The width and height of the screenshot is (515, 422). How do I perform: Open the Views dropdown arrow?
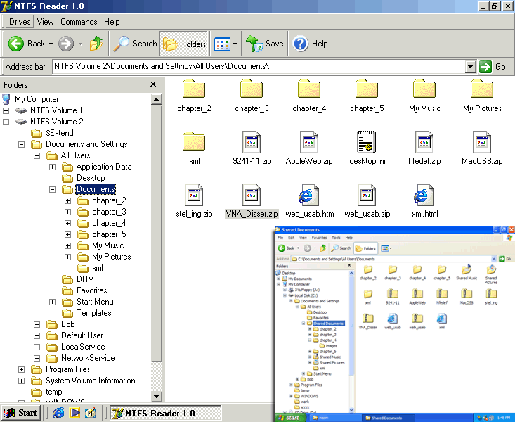click(235, 44)
